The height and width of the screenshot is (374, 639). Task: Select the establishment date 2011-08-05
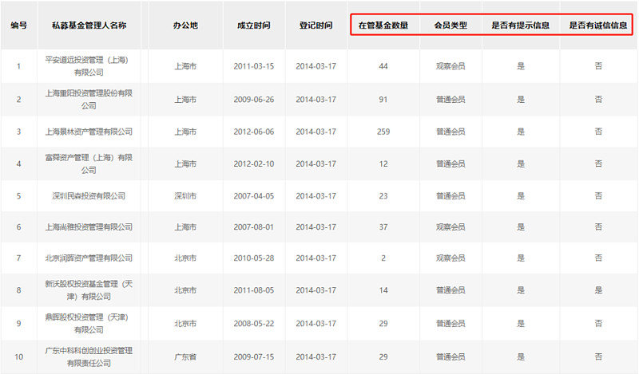click(254, 289)
